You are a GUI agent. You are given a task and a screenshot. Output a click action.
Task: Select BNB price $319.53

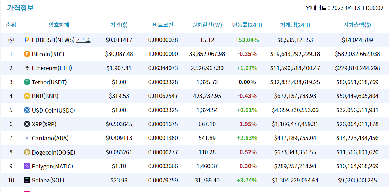[x=119, y=96]
